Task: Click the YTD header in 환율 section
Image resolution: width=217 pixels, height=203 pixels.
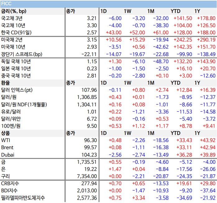Action: click(x=175, y=83)
